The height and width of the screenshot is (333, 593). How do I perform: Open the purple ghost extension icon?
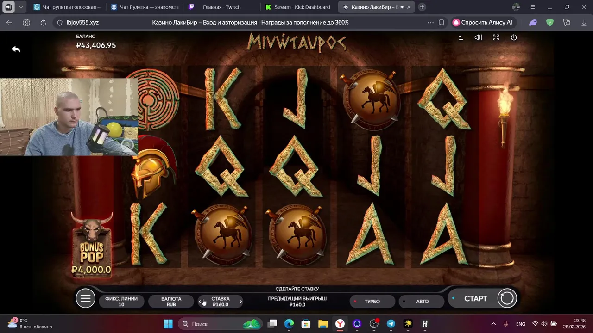pyautogui.click(x=533, y=22)
